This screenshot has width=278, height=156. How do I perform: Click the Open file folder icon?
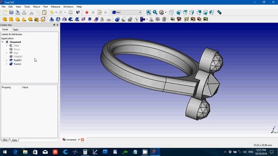pyautogui.click(x=11, y=13)
